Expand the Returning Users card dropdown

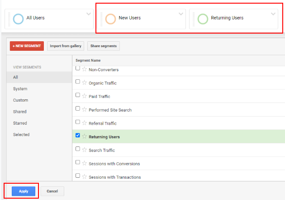273,14
